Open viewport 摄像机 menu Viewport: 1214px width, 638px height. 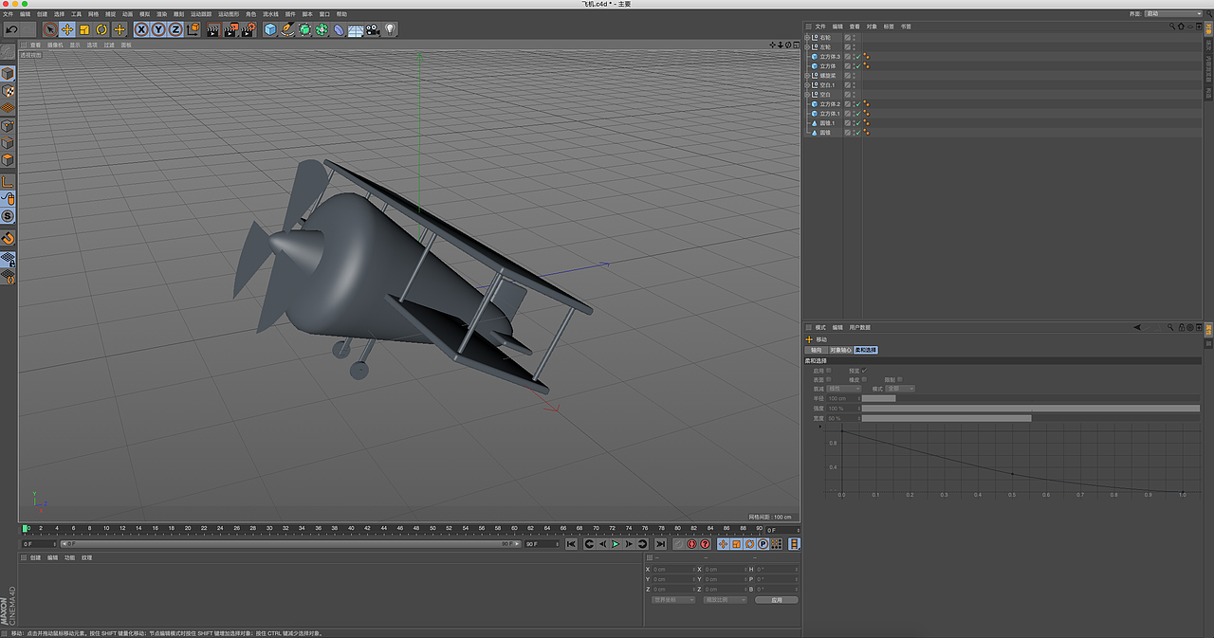click(x=55, y=45)
